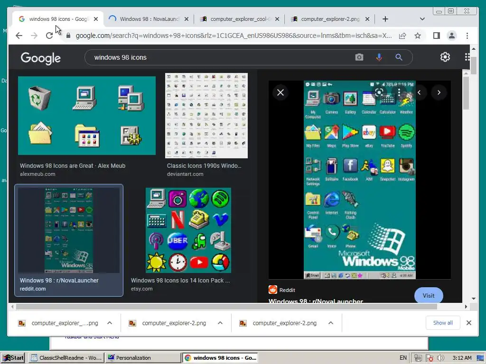
Task: Click the Google logo
Action: point(41,58)
